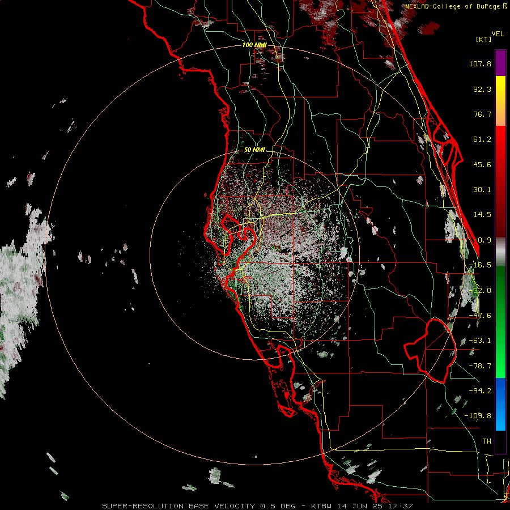The width and height of the screenshot is (510, 510).
Task: Click the 30.1 velocity scale value
Action: click(482, 190)
